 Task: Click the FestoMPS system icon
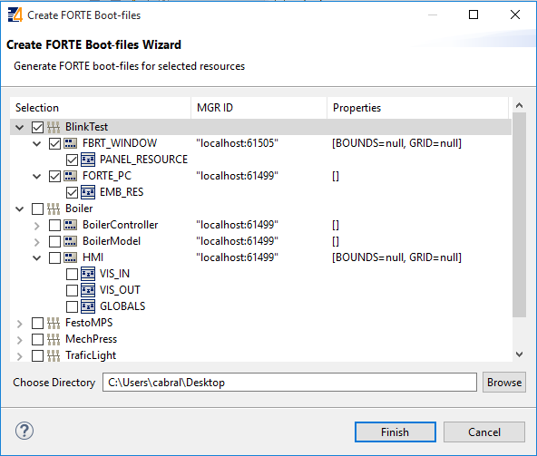click(54, 323)
